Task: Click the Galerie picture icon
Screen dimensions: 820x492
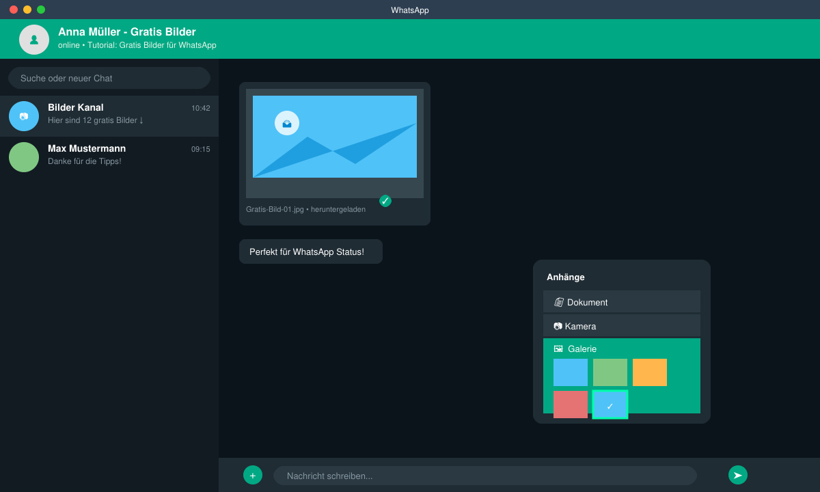Action: coord(558,348)
